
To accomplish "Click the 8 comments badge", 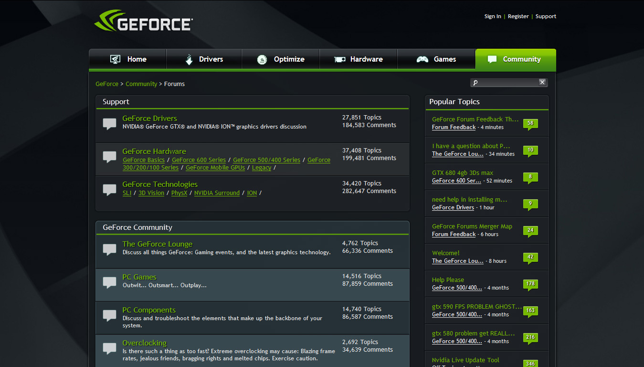I will pyautogui.click(x=530, y=177).
